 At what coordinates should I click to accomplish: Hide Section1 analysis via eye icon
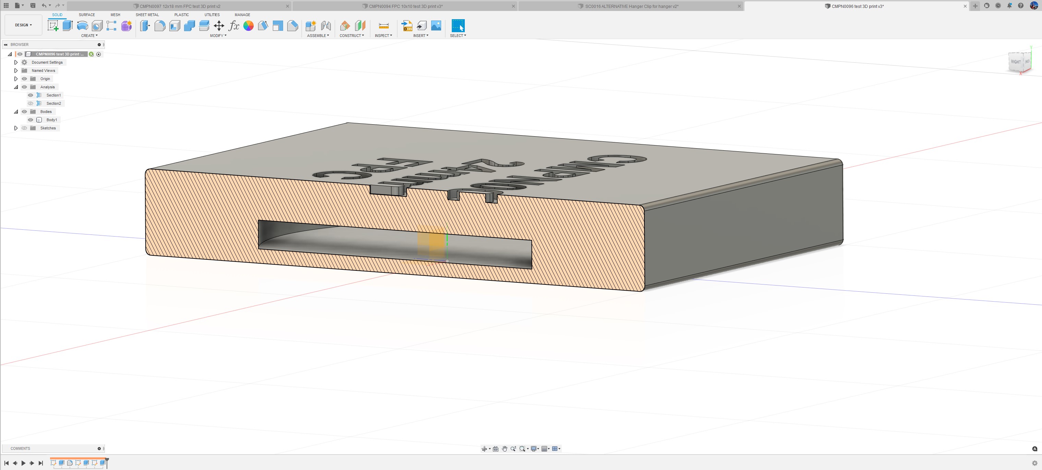tap(31, 96)
